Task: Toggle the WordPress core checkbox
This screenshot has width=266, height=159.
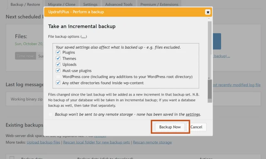Action: coord(58,77)
